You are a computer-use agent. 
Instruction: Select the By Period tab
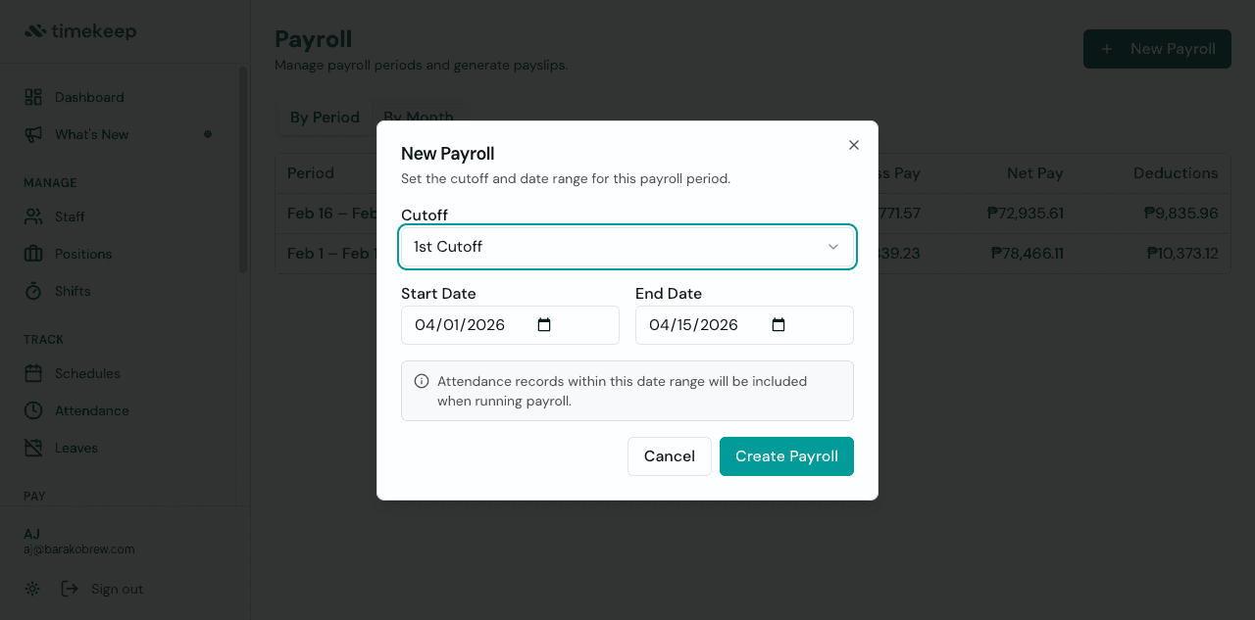point(324,118)
